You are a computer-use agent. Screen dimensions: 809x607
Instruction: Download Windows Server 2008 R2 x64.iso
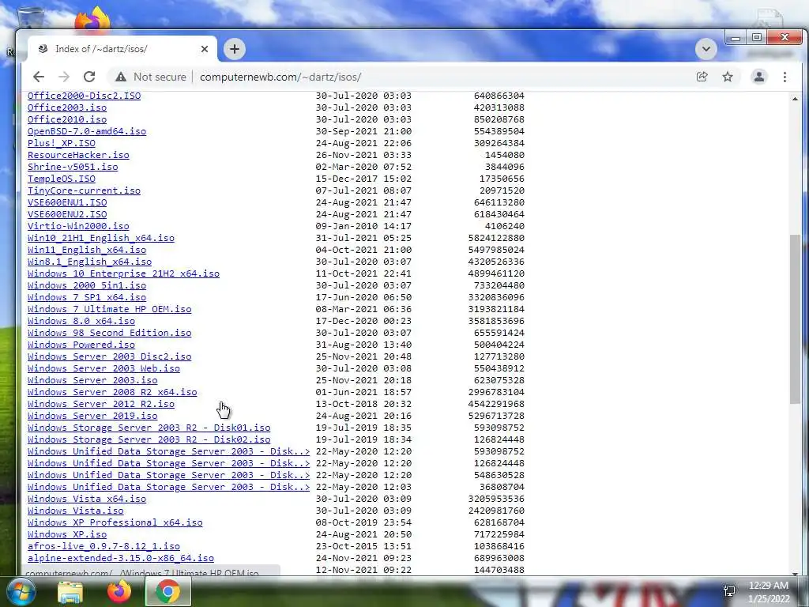pos(112,392)
